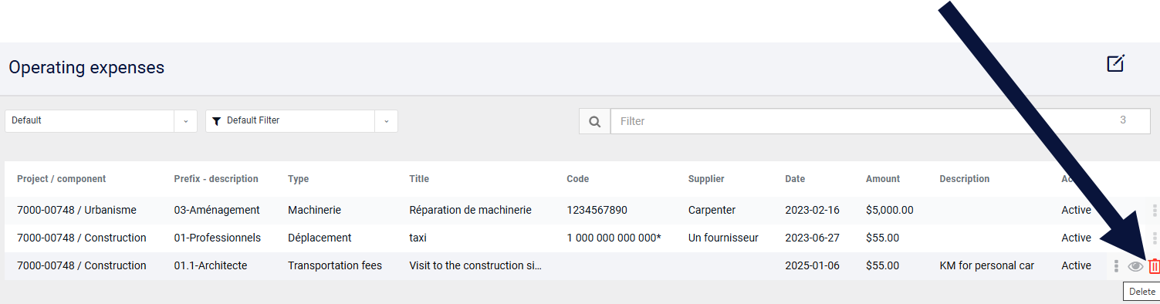The image size is (1160, 304).
Task: Sort by Title column header
Action: 419,179
